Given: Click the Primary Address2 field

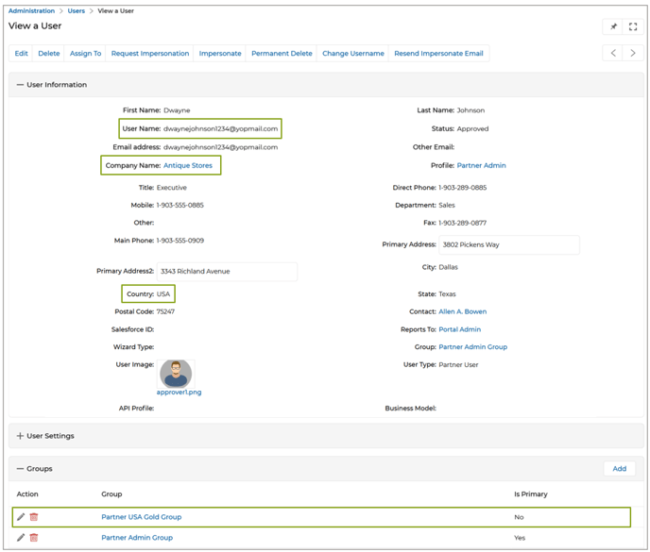Looking at the screenshot, I should pyautogui.click(x=227, y=272).
